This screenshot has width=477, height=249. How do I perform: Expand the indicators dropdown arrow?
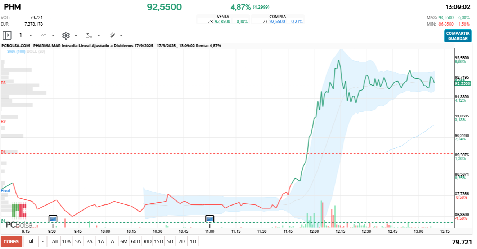coord(99,36)
